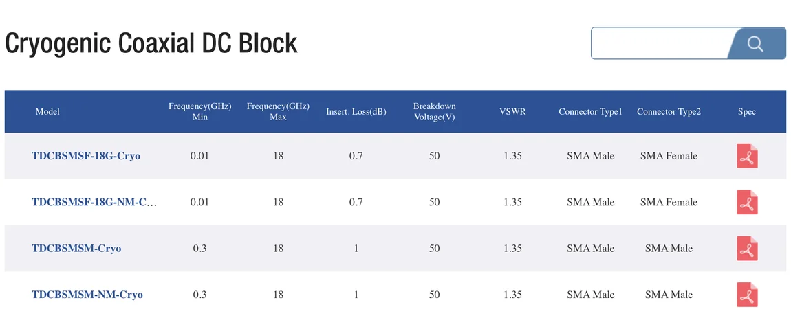Image resolution: width=791 pixels, height=320 pixels.
Task: Click the Frequency(GHz) Max column header
Action: coord(278,111)
